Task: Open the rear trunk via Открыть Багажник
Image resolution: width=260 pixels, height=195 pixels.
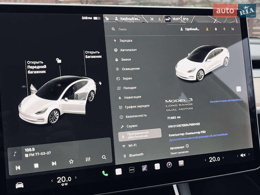Action: 93,54
